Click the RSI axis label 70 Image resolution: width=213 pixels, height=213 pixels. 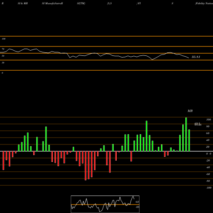pos(3,49)
